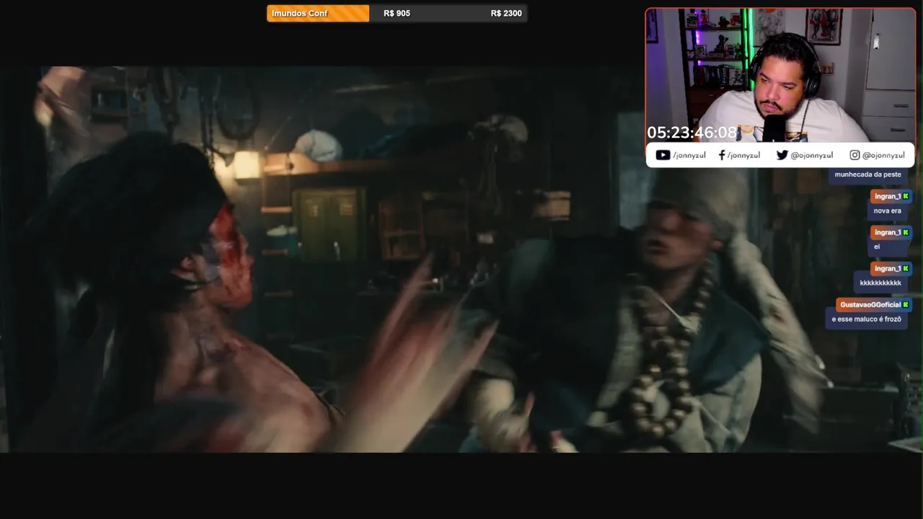Screen dimensions: 923x519
Task: Click chat message "munhecada da peste"
Action: pyautogui.click(x=867, y=174)
